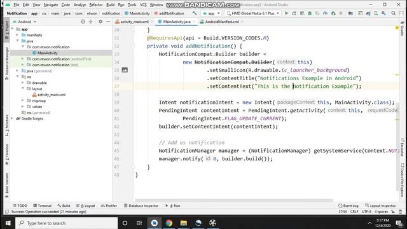This screenshot has width=407, height=229.
Task: Open the File menu
Action: [16, 5]
